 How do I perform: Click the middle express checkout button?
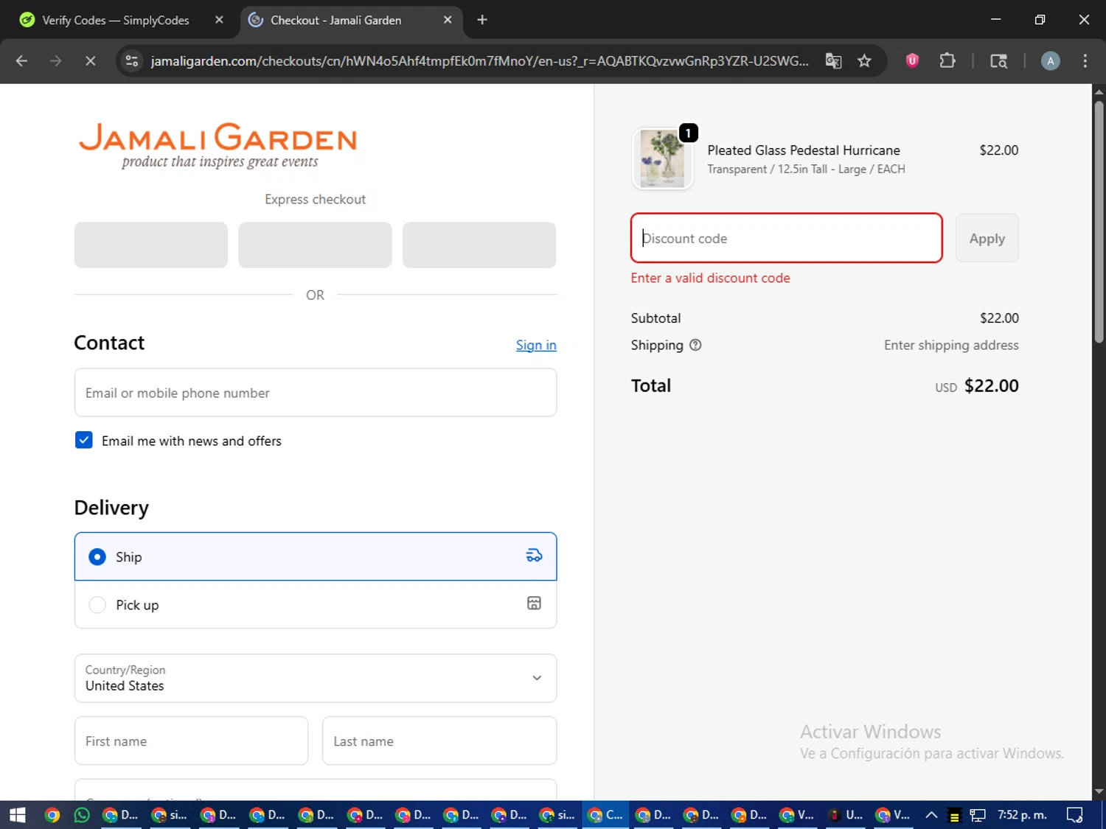click(315, 245)
